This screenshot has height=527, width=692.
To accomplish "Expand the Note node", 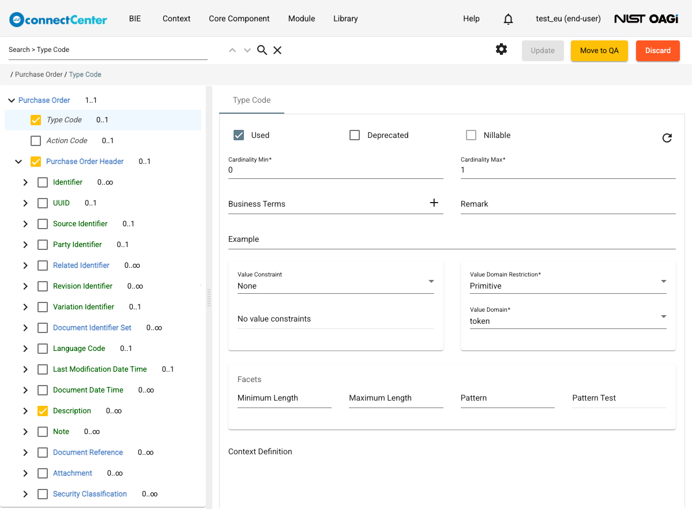I will (x=25, y=432).
